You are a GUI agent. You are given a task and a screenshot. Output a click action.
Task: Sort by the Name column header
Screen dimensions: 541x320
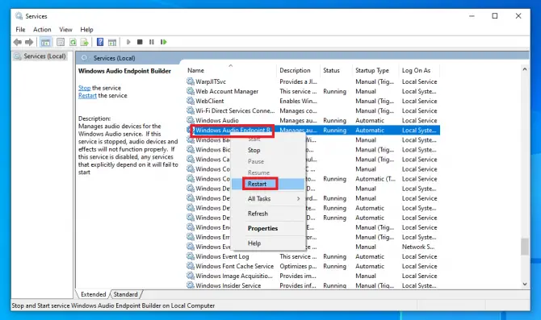tap(230, 70)
